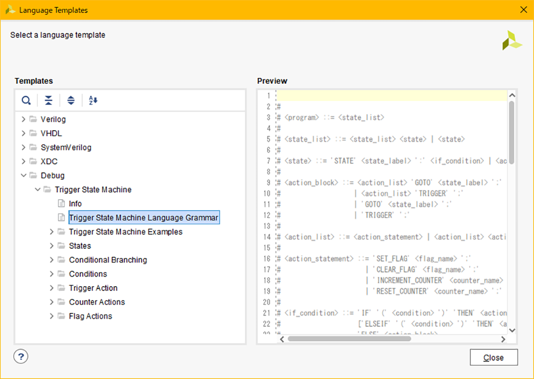Click the Debug folder icon
The height and width of the screenshot is (379, 534).
(x=33, y=176)
